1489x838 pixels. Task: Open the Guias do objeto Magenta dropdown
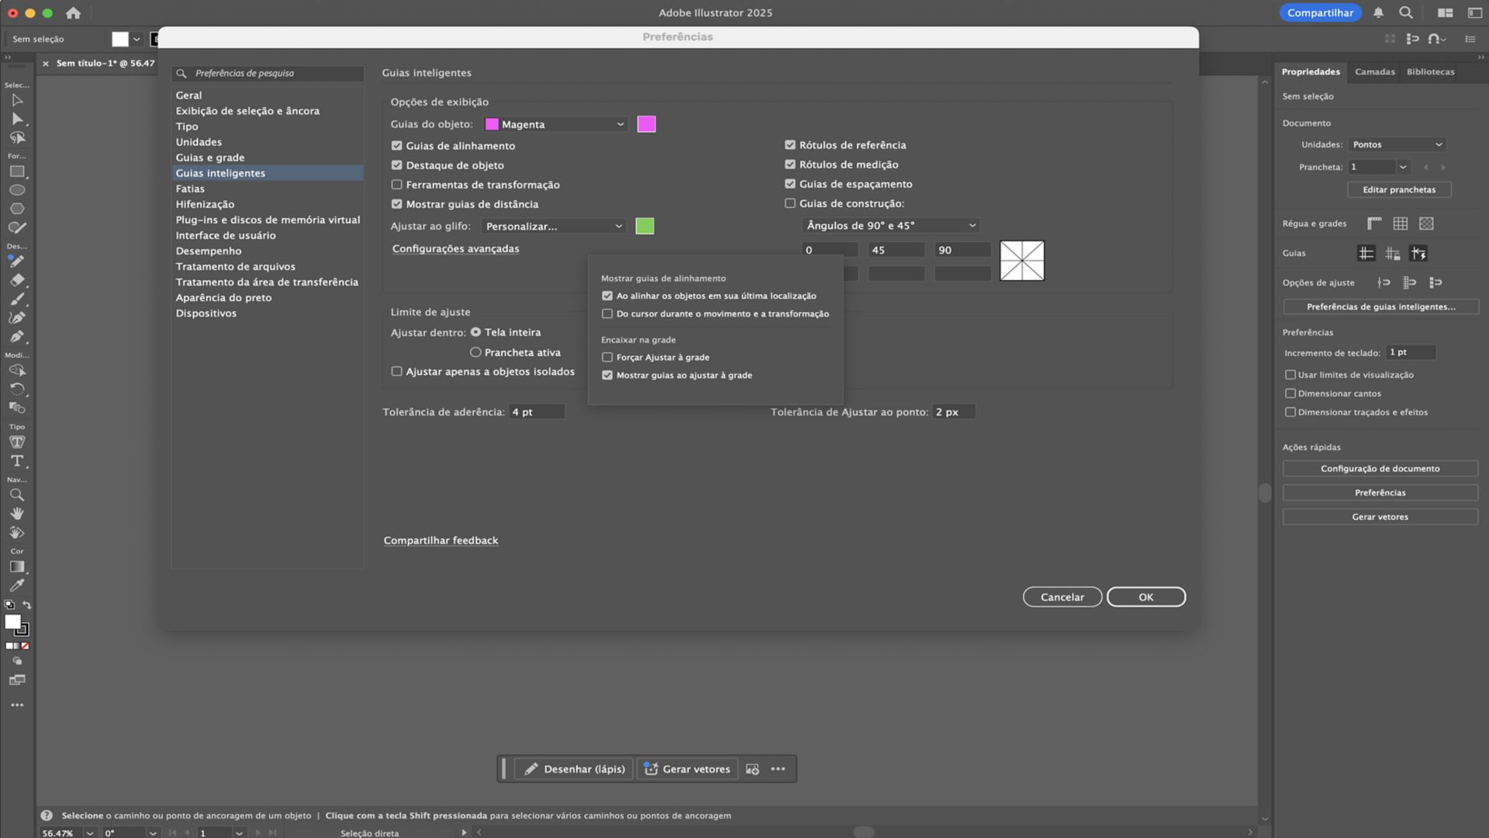[x=555, y=124]
